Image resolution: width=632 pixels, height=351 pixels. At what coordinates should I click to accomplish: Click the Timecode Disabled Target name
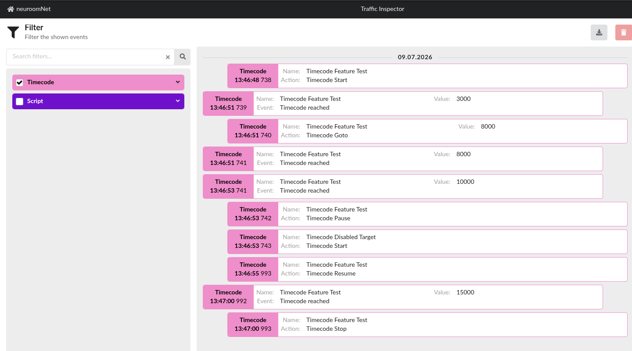pyautogui.click(x=341, y=237)
